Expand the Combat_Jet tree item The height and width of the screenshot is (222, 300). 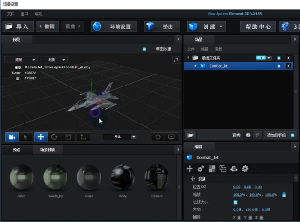(x=195, y=66)
